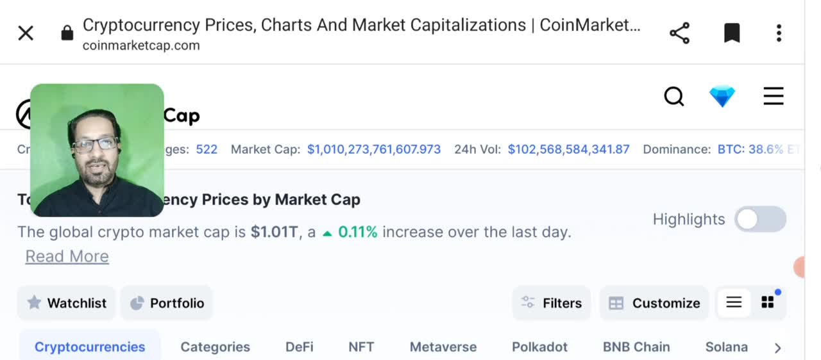Open the hamburger navigation menu
The height and width of the screenshot is (360, 821).
(774, 97)
